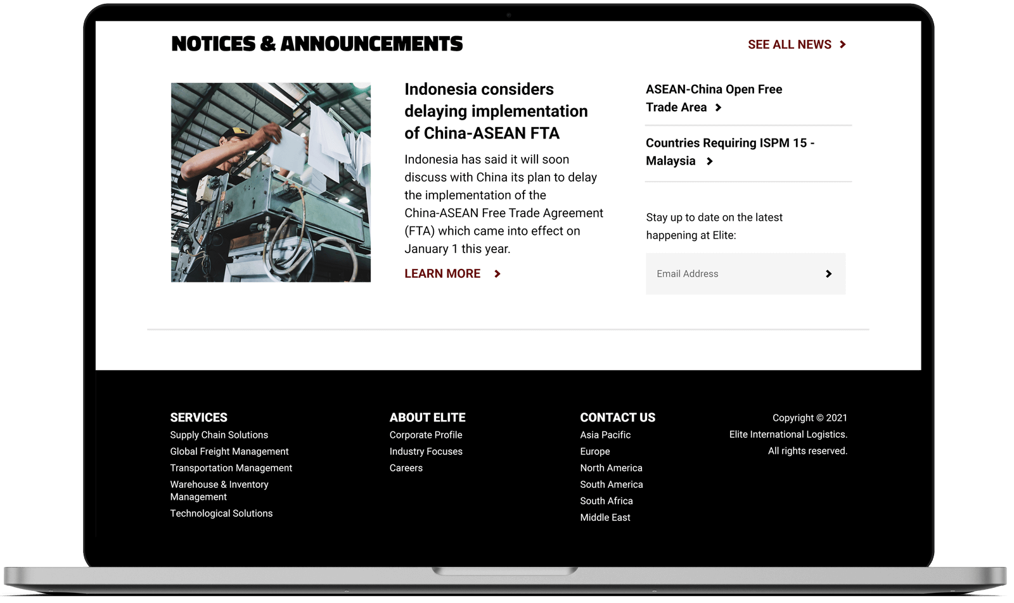Click the CONTACT US footer heading
The width and height of the screenshot is (1014, 603).
[618, 418]
